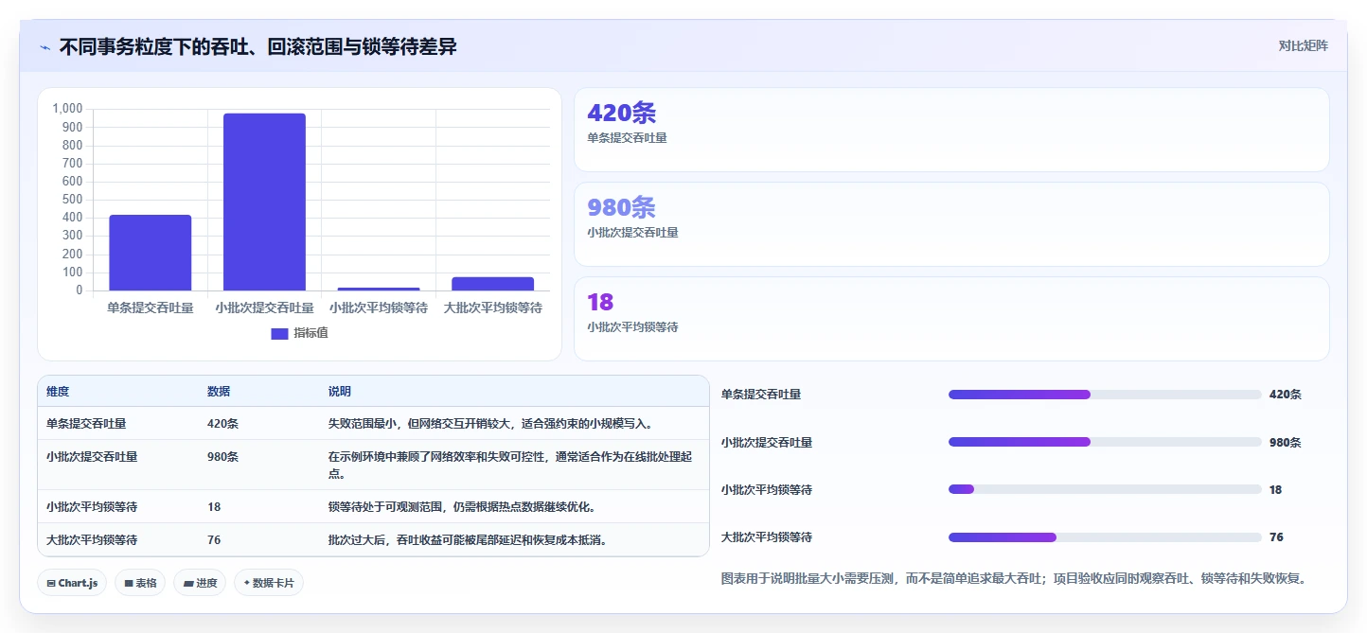The image size is (1367, 633).
Task: Click table row cell 大批次平均锁等待
Action: [x=92, y=540]
